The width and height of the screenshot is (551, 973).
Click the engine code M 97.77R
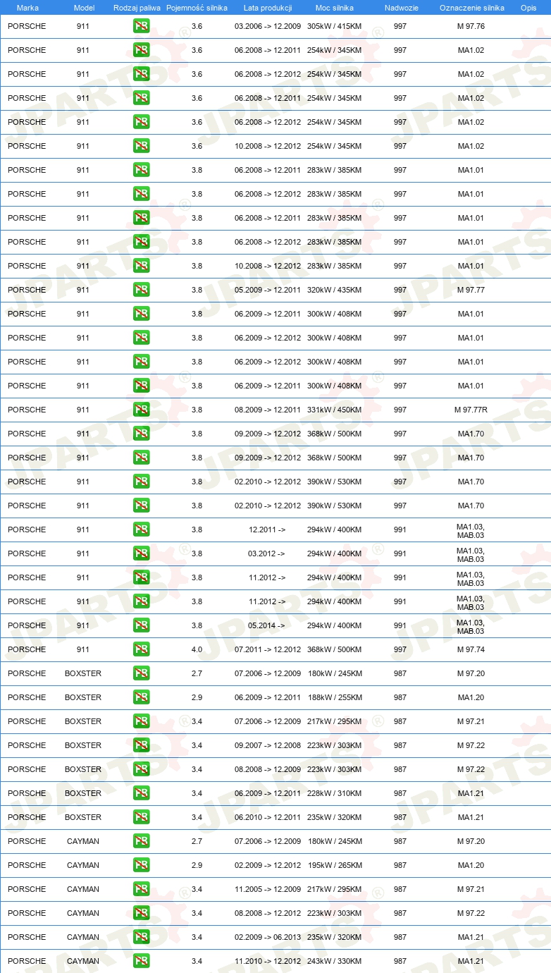click(x=471, y=410)
